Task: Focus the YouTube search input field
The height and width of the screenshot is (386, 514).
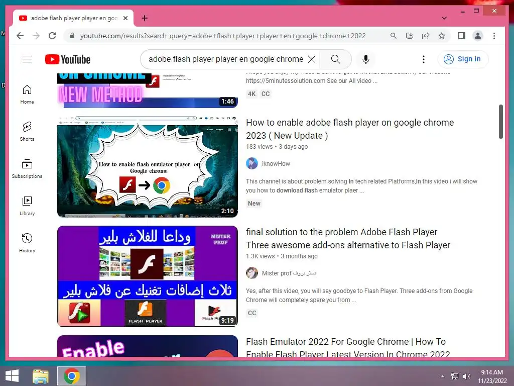Action: click(226, 59)
